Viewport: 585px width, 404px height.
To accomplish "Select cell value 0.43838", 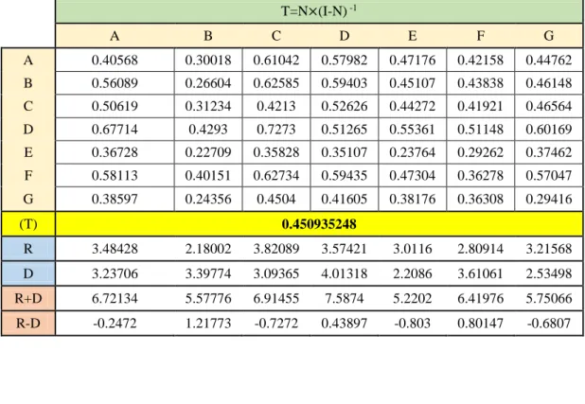I will (481, 83).
